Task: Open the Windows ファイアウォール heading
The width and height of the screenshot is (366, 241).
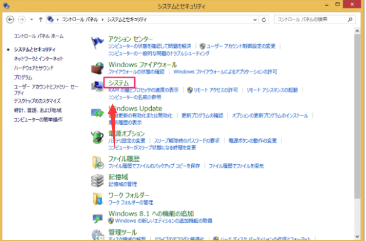Action: coord(143,64)
